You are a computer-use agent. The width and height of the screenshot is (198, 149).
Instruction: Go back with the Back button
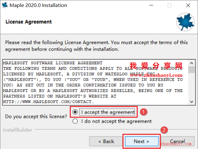(106, 141)
